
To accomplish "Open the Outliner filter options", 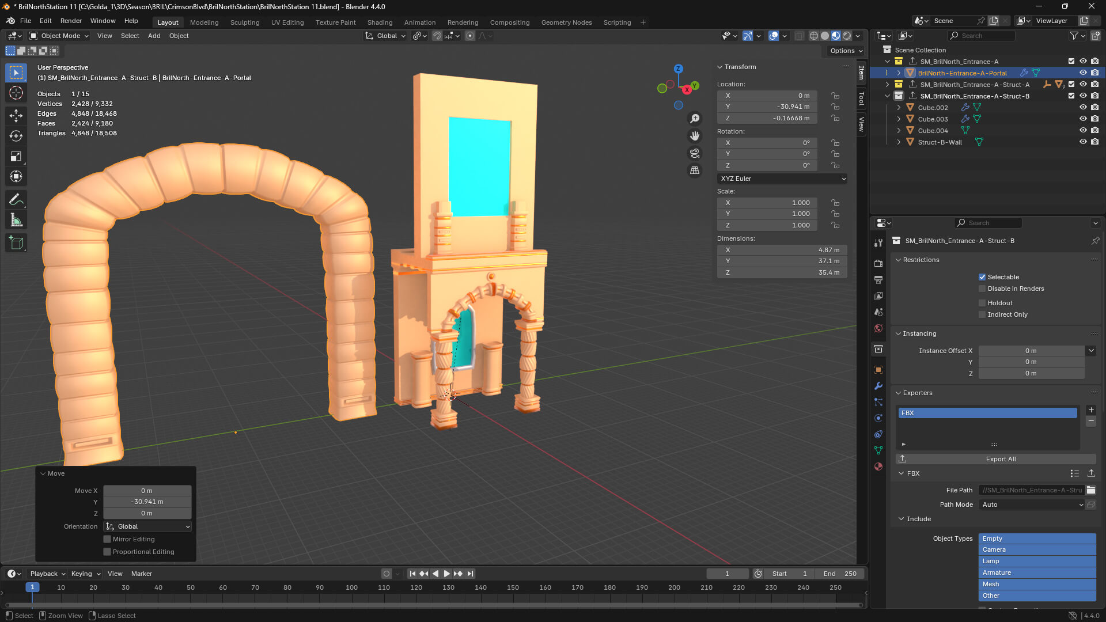I will pyautogui.click(x=1074, y=35).
